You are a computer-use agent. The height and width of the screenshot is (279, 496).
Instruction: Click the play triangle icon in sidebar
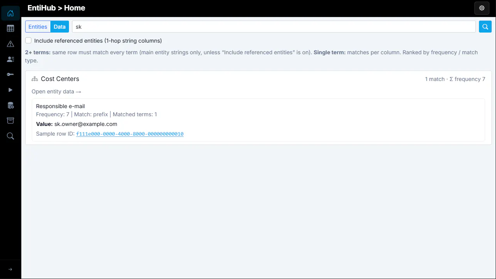[10, 90]
